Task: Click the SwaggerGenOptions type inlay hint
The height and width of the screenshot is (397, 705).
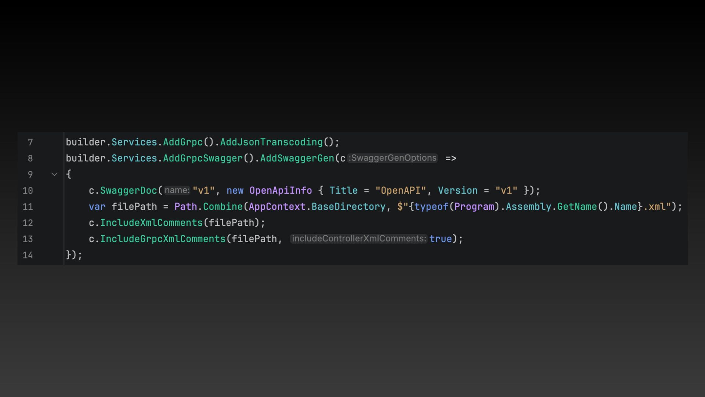Action: click(x=393, y=158)
